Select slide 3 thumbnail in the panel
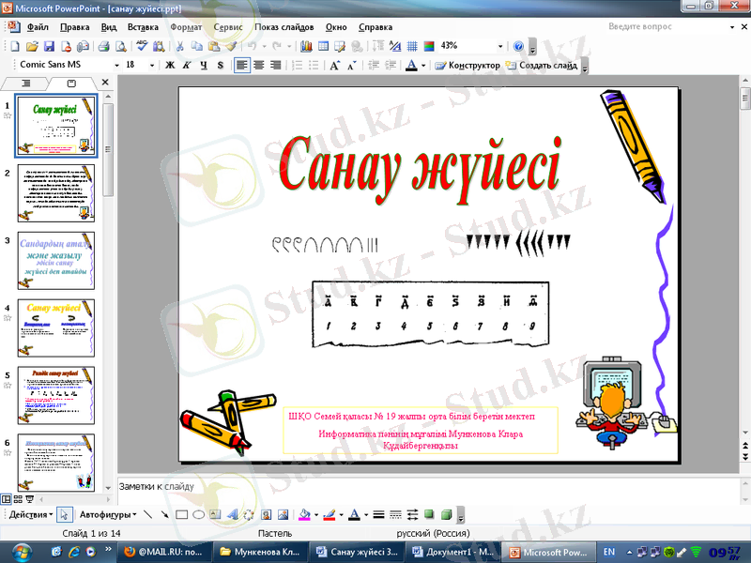 56,261
